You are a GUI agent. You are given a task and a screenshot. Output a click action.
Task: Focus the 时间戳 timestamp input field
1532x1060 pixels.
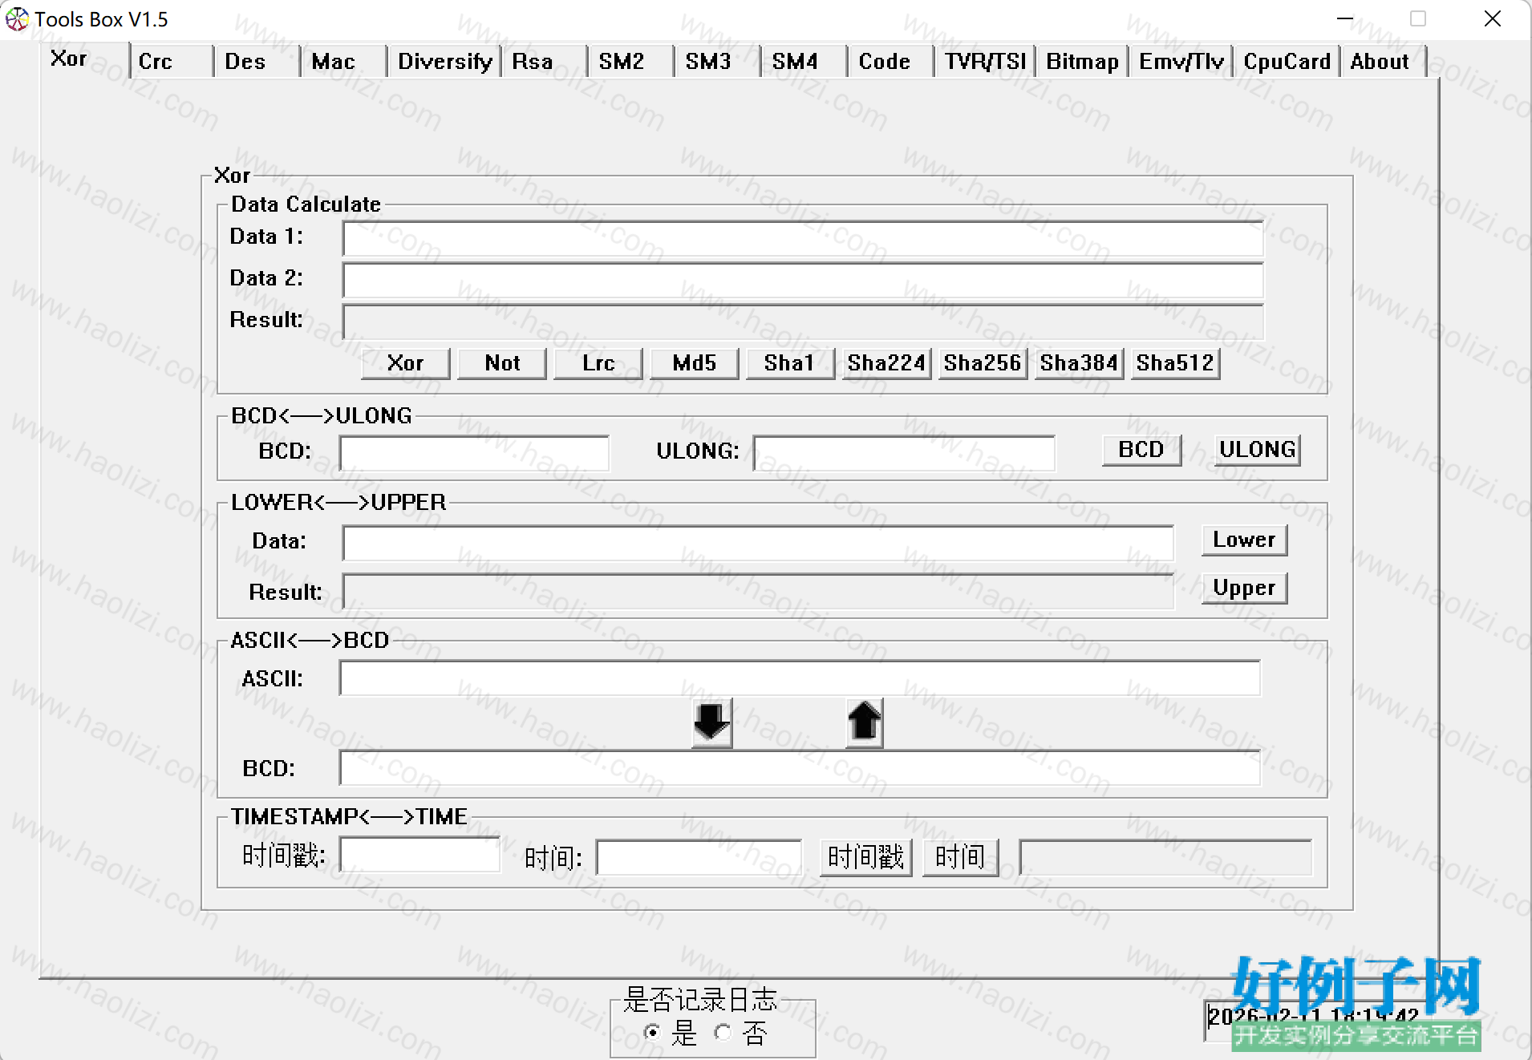point(419,855)
